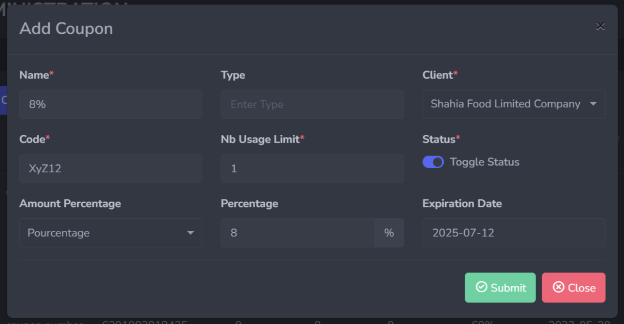Select the Shahia Food Limited Company combo box
The width and height of the screenshot is (624, 324).
tap(514, 104)
